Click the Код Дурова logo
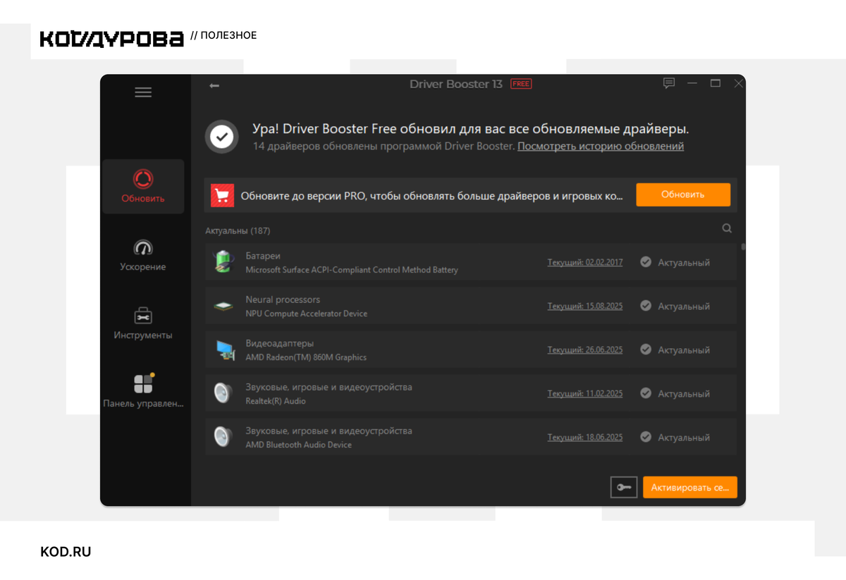This screenshot has height=580, width=846. click(111, 39)
